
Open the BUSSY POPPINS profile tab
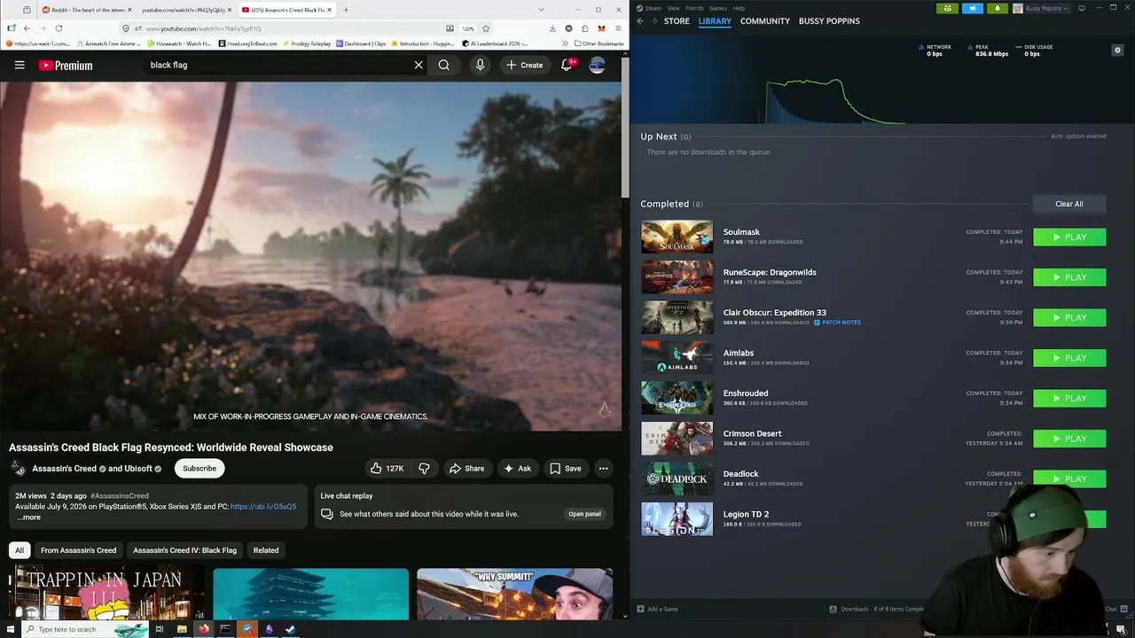(829, 21)
